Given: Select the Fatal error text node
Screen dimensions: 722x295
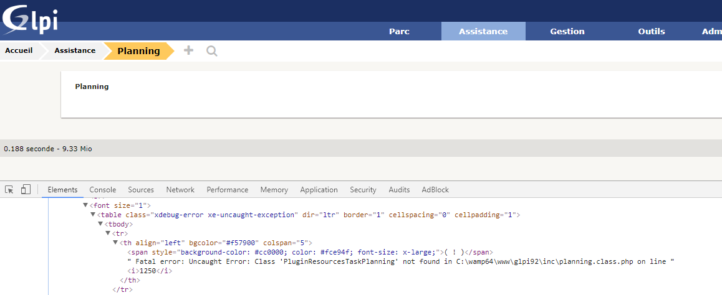Looking at the screenshot, I should pyautogui.click(x=401, y=261).
